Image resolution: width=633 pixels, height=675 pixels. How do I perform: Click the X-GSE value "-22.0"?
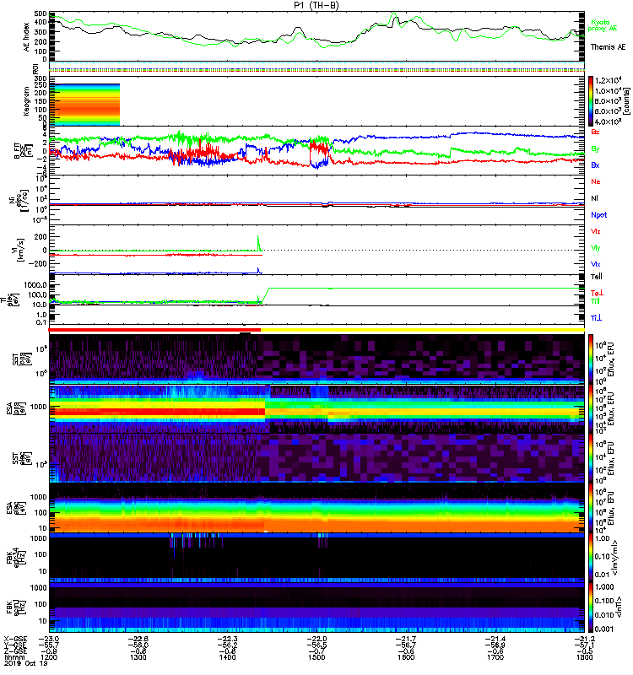(316, 639)
